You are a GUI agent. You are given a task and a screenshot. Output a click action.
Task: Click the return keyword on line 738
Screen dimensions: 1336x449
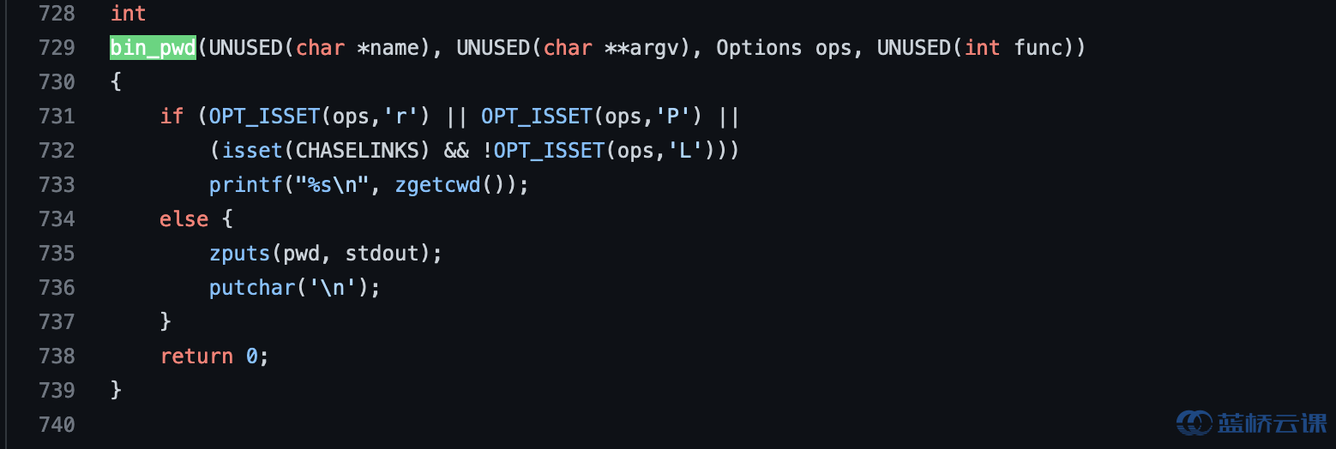coord(196,356)
